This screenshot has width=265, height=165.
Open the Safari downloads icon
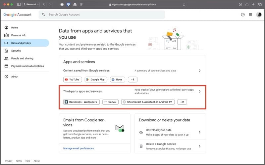coord(240,5)
